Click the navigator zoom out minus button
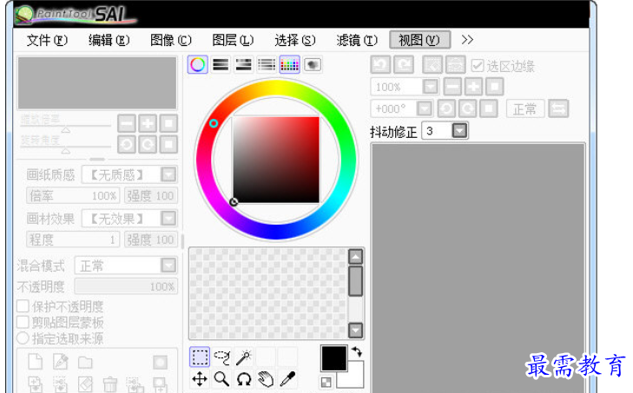 tap(127, 123)
